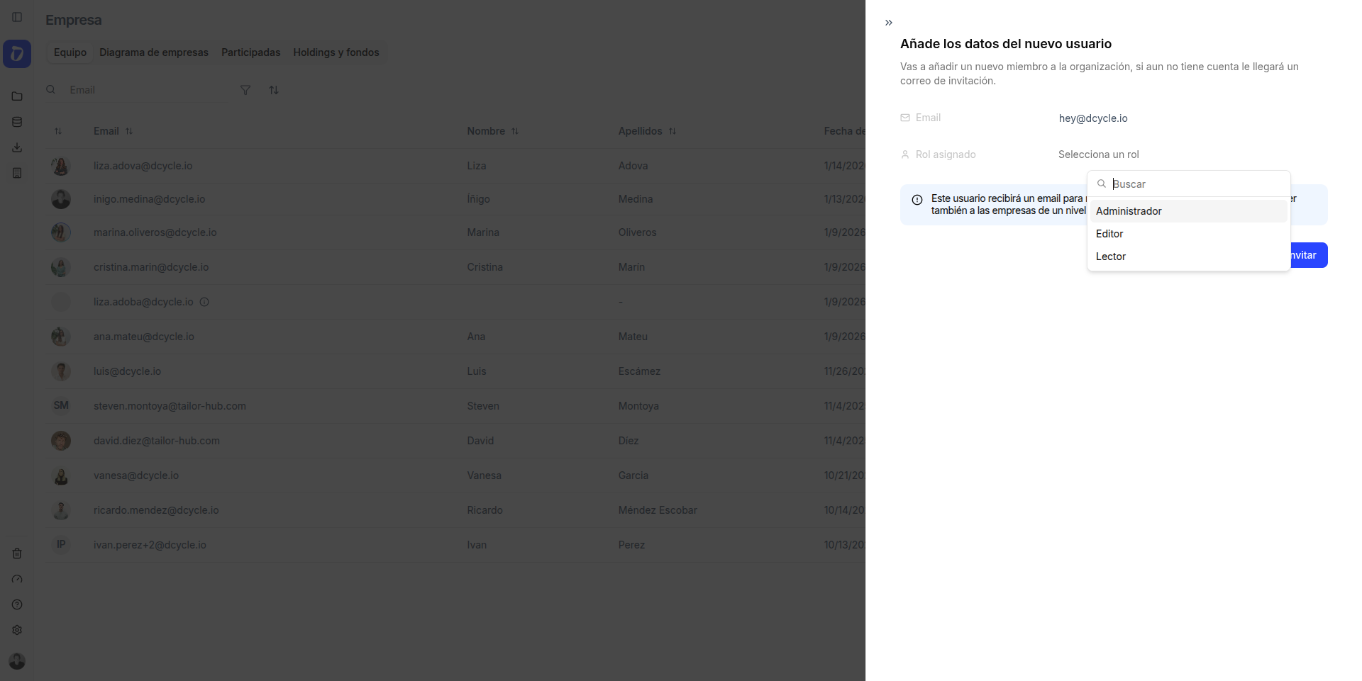
Task: Toggle sorting on the Apellidos column
Action: coord(672,131)
